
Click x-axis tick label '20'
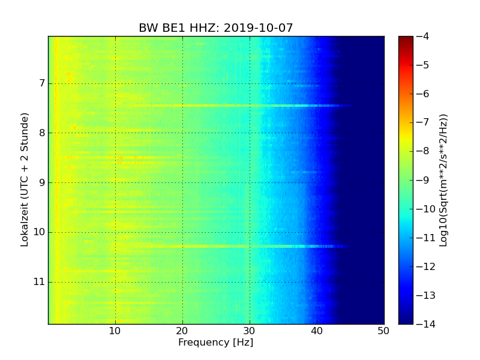[182, 331]
